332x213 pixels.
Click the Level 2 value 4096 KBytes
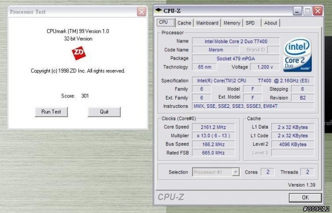point(293,144)
